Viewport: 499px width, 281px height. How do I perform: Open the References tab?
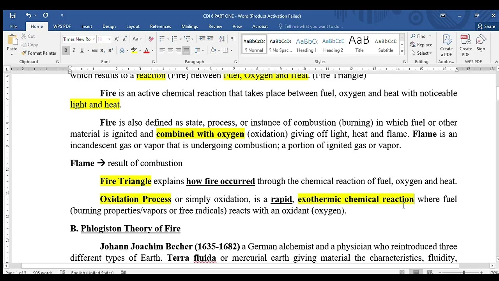pos(161,27)
